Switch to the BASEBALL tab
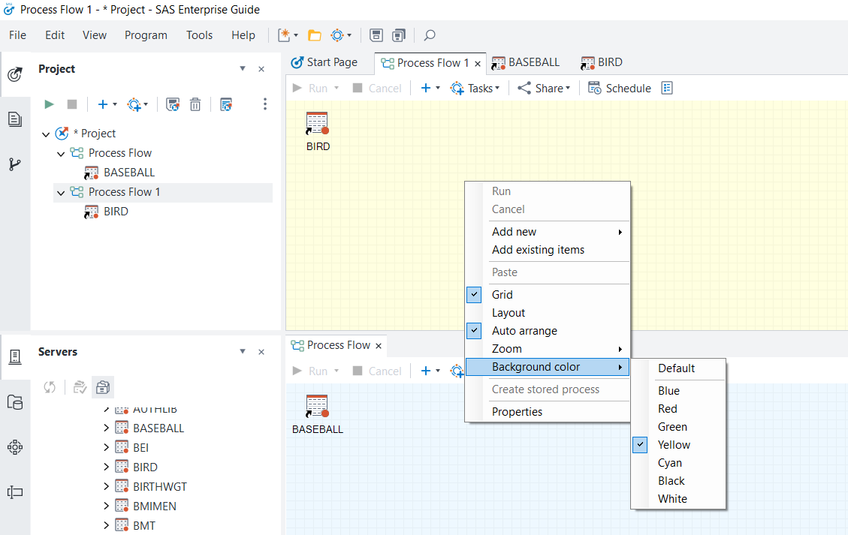Image resolution: width=848 pixels, height=535 pixels. point(526,63)
